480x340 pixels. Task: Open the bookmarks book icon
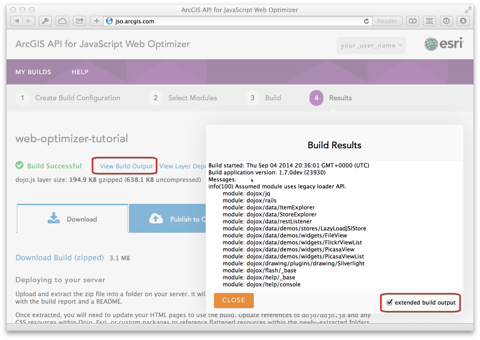412,21
